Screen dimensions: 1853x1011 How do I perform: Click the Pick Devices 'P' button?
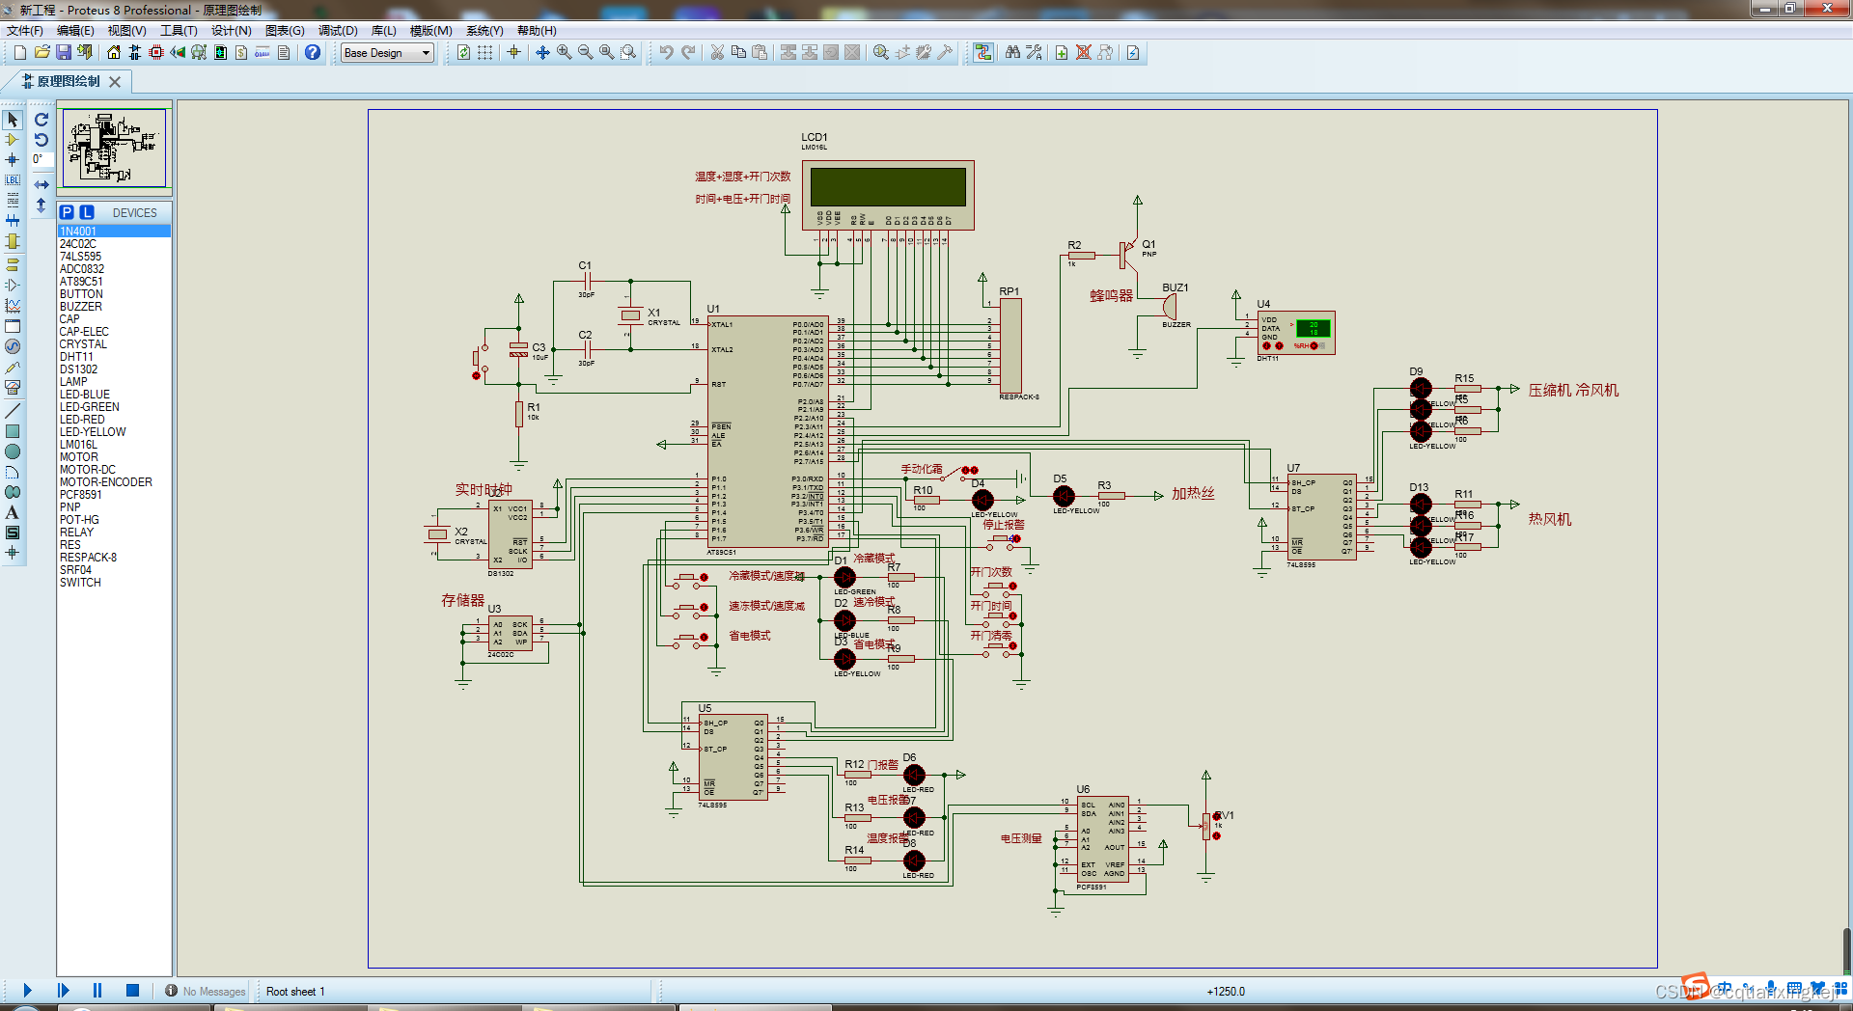pos(67,212)
